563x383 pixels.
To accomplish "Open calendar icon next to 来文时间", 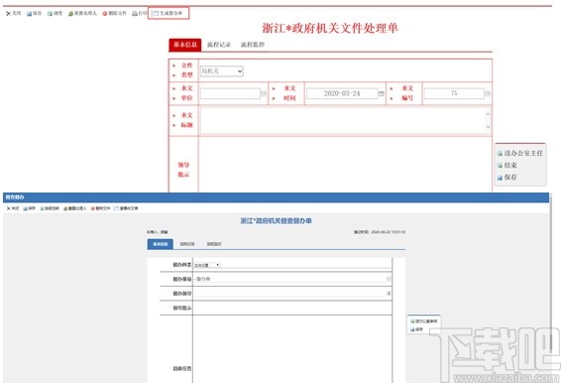I will point(382,93).
